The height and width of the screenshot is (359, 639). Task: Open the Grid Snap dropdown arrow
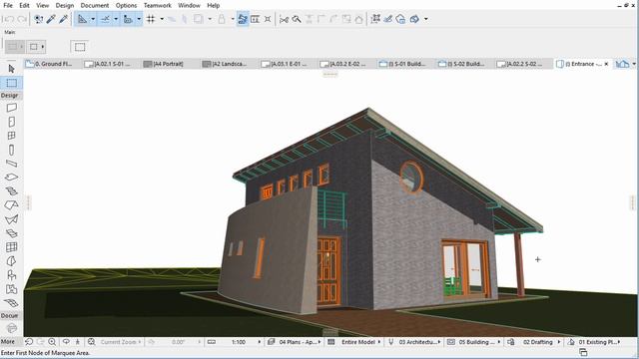click(162, 19)
